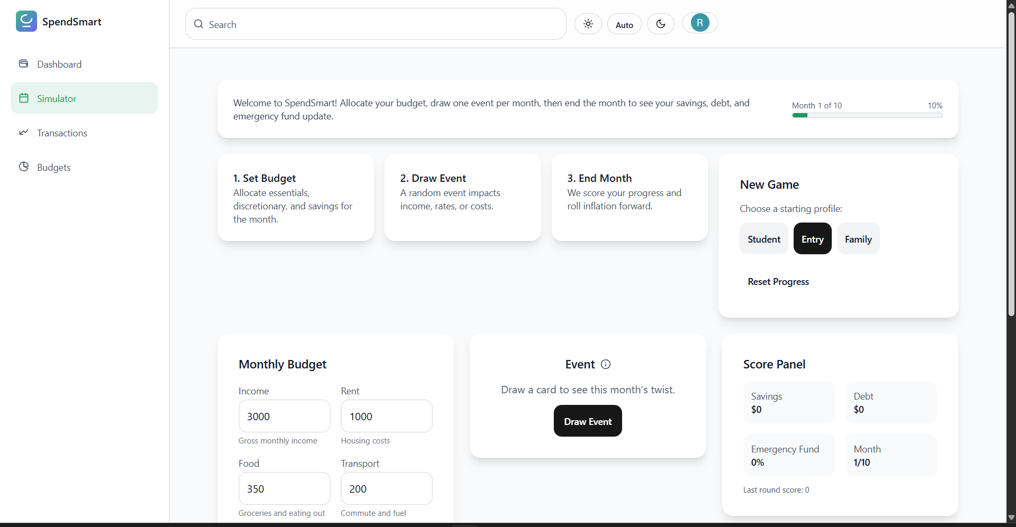This screenshot has height=527, width=1016.
Task: Click the 'Last round score: 0' text
Action: tap(776, 490)
